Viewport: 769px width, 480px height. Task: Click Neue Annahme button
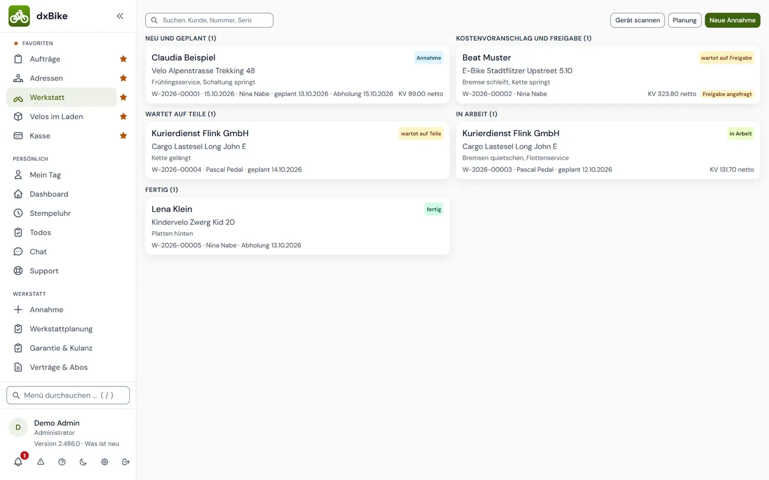(x=732, y=20)
